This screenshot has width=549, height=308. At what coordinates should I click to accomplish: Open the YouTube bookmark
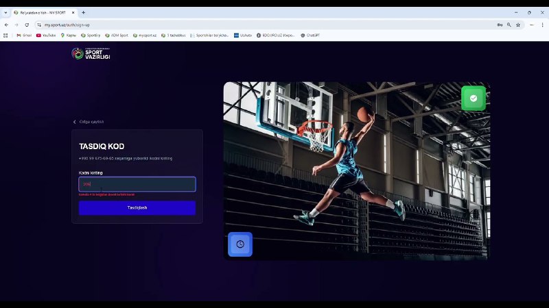46,35
